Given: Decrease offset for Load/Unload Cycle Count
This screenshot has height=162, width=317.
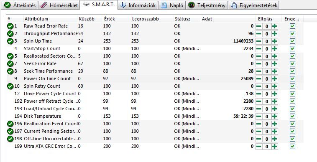Looking at the screenshot, I should [259, 109].
